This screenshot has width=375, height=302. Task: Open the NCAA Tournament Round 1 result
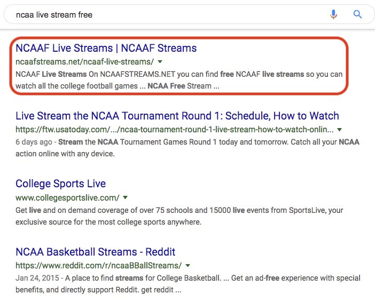click(177, 116)
